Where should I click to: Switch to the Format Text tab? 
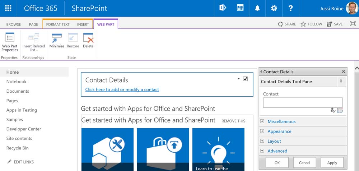(58, 24)
